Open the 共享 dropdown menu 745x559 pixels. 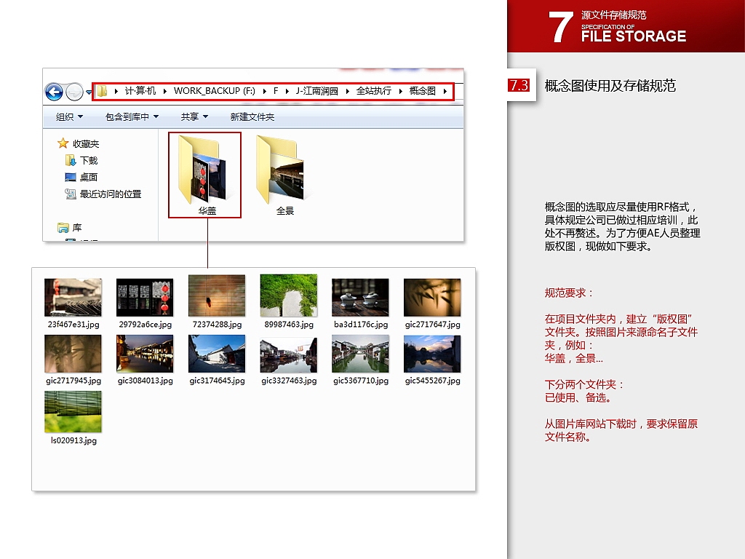194,117
